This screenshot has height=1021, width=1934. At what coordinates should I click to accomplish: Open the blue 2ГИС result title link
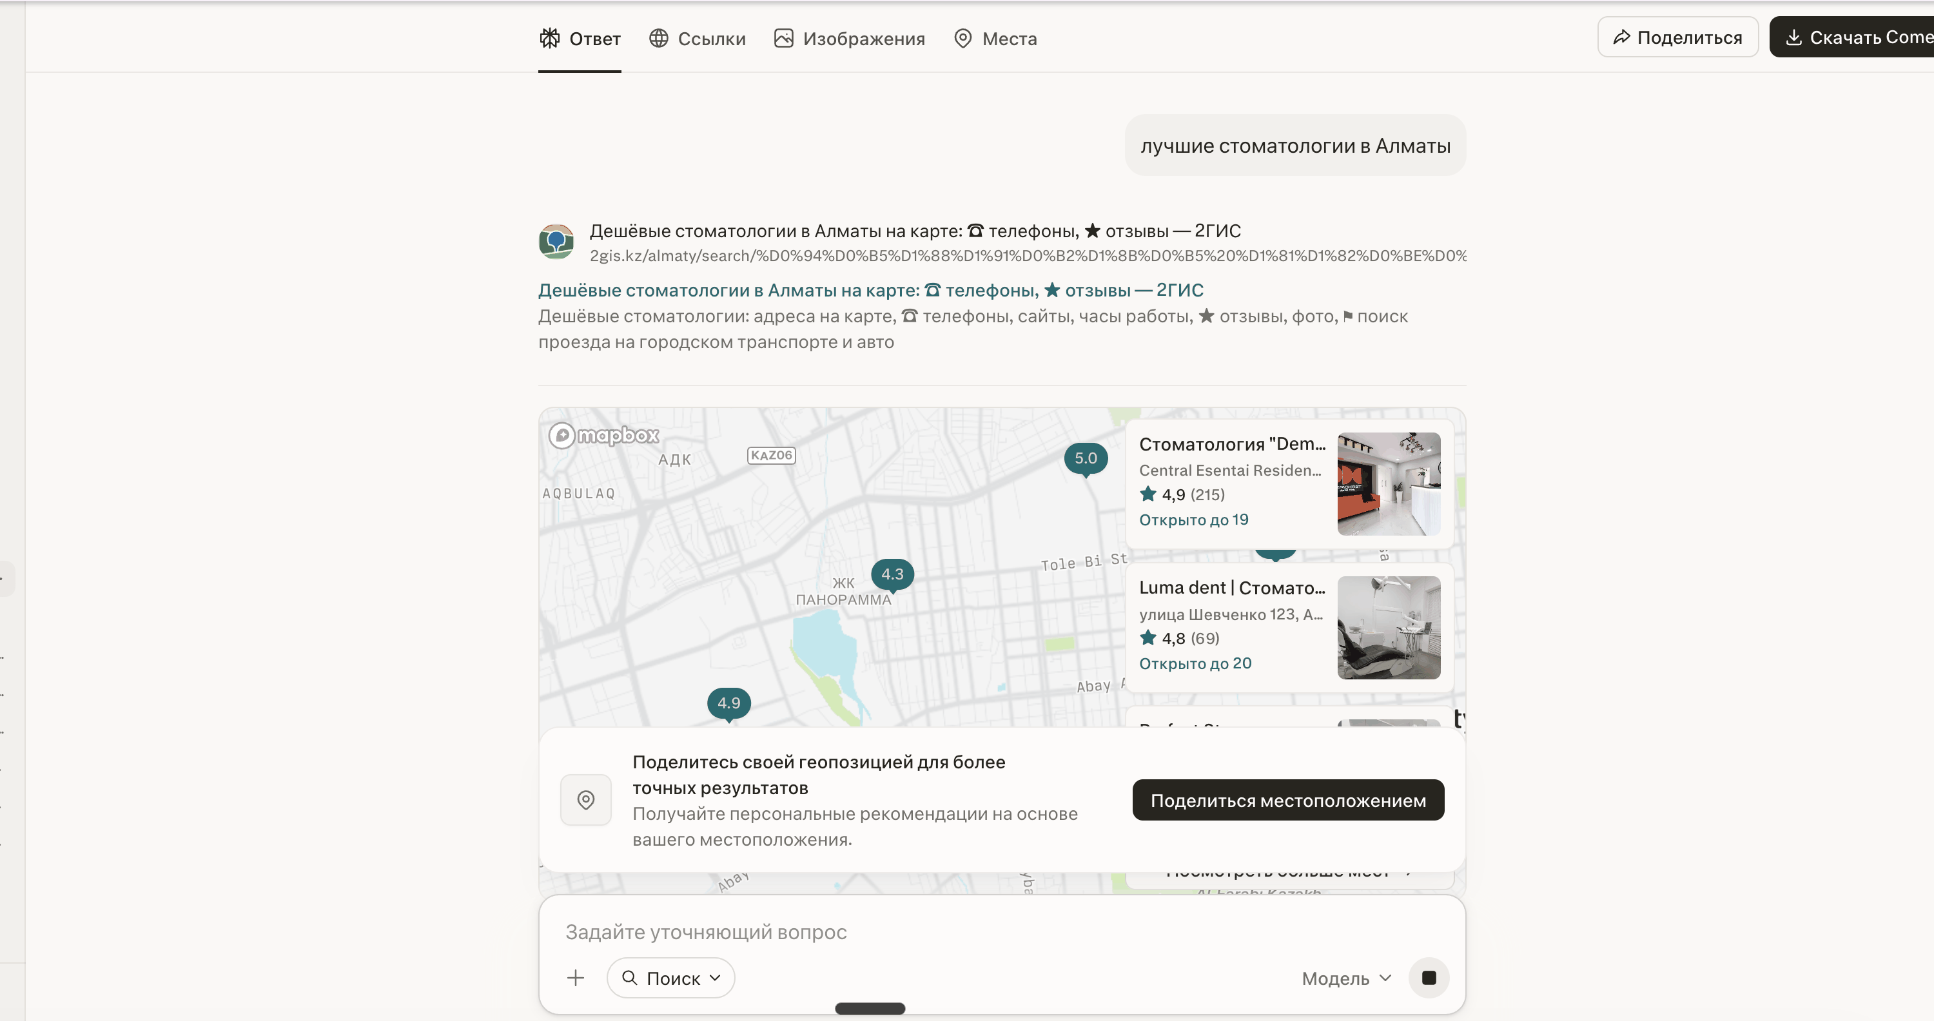(871, 290)
